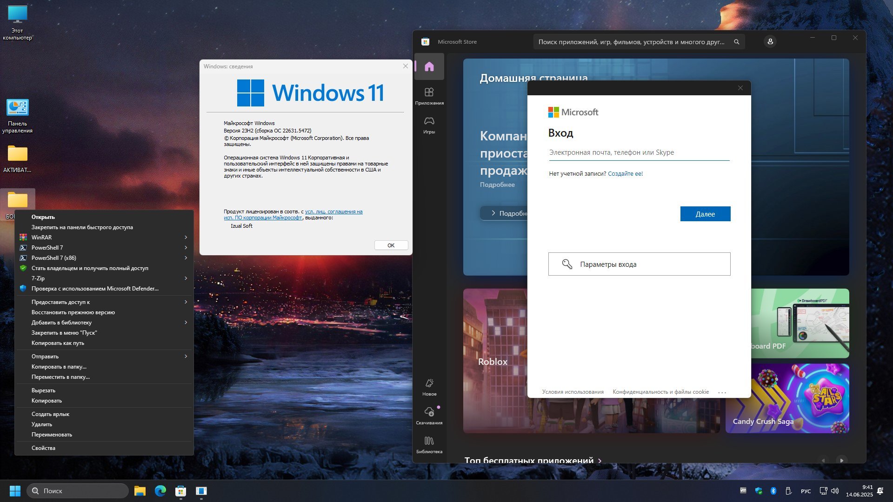Screen dimensions: 893x502
Task: Click the РУС language indicator
Action: point(806,491)
